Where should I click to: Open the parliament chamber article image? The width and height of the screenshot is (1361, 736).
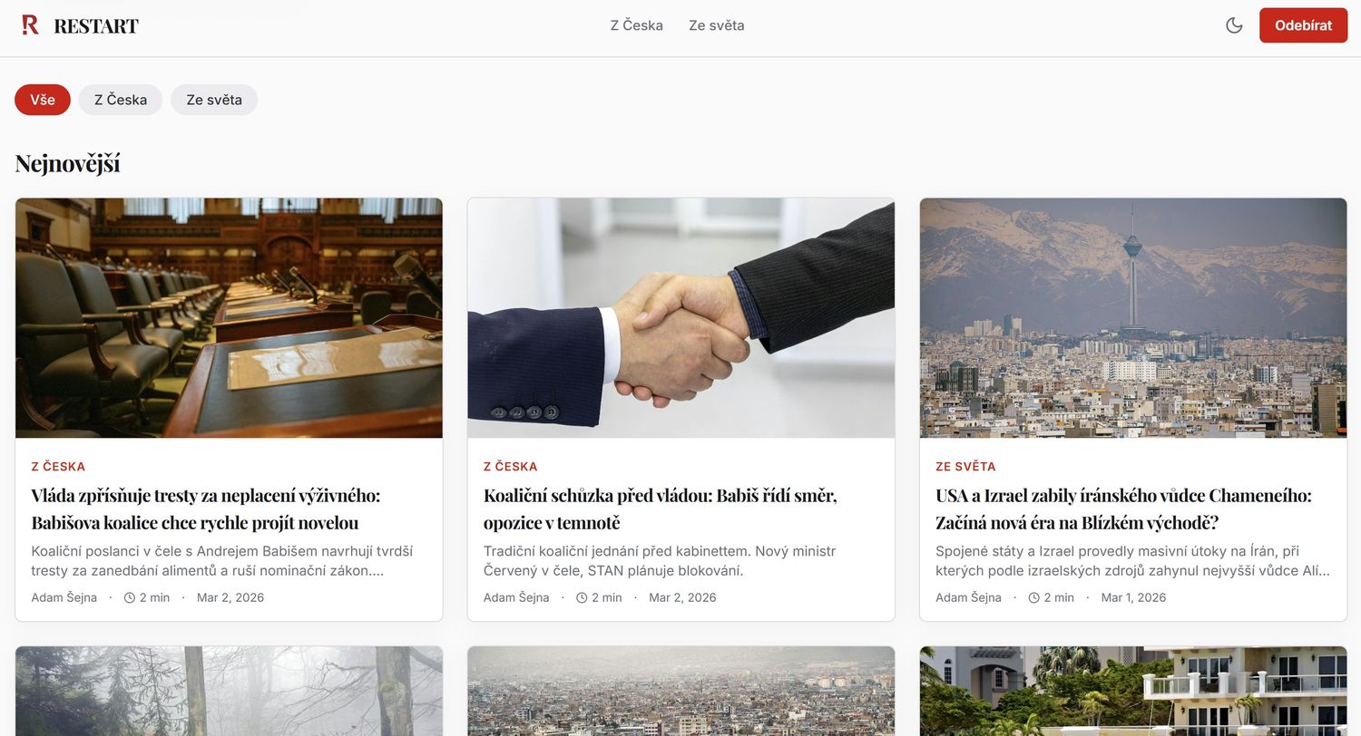pos(229,318)
